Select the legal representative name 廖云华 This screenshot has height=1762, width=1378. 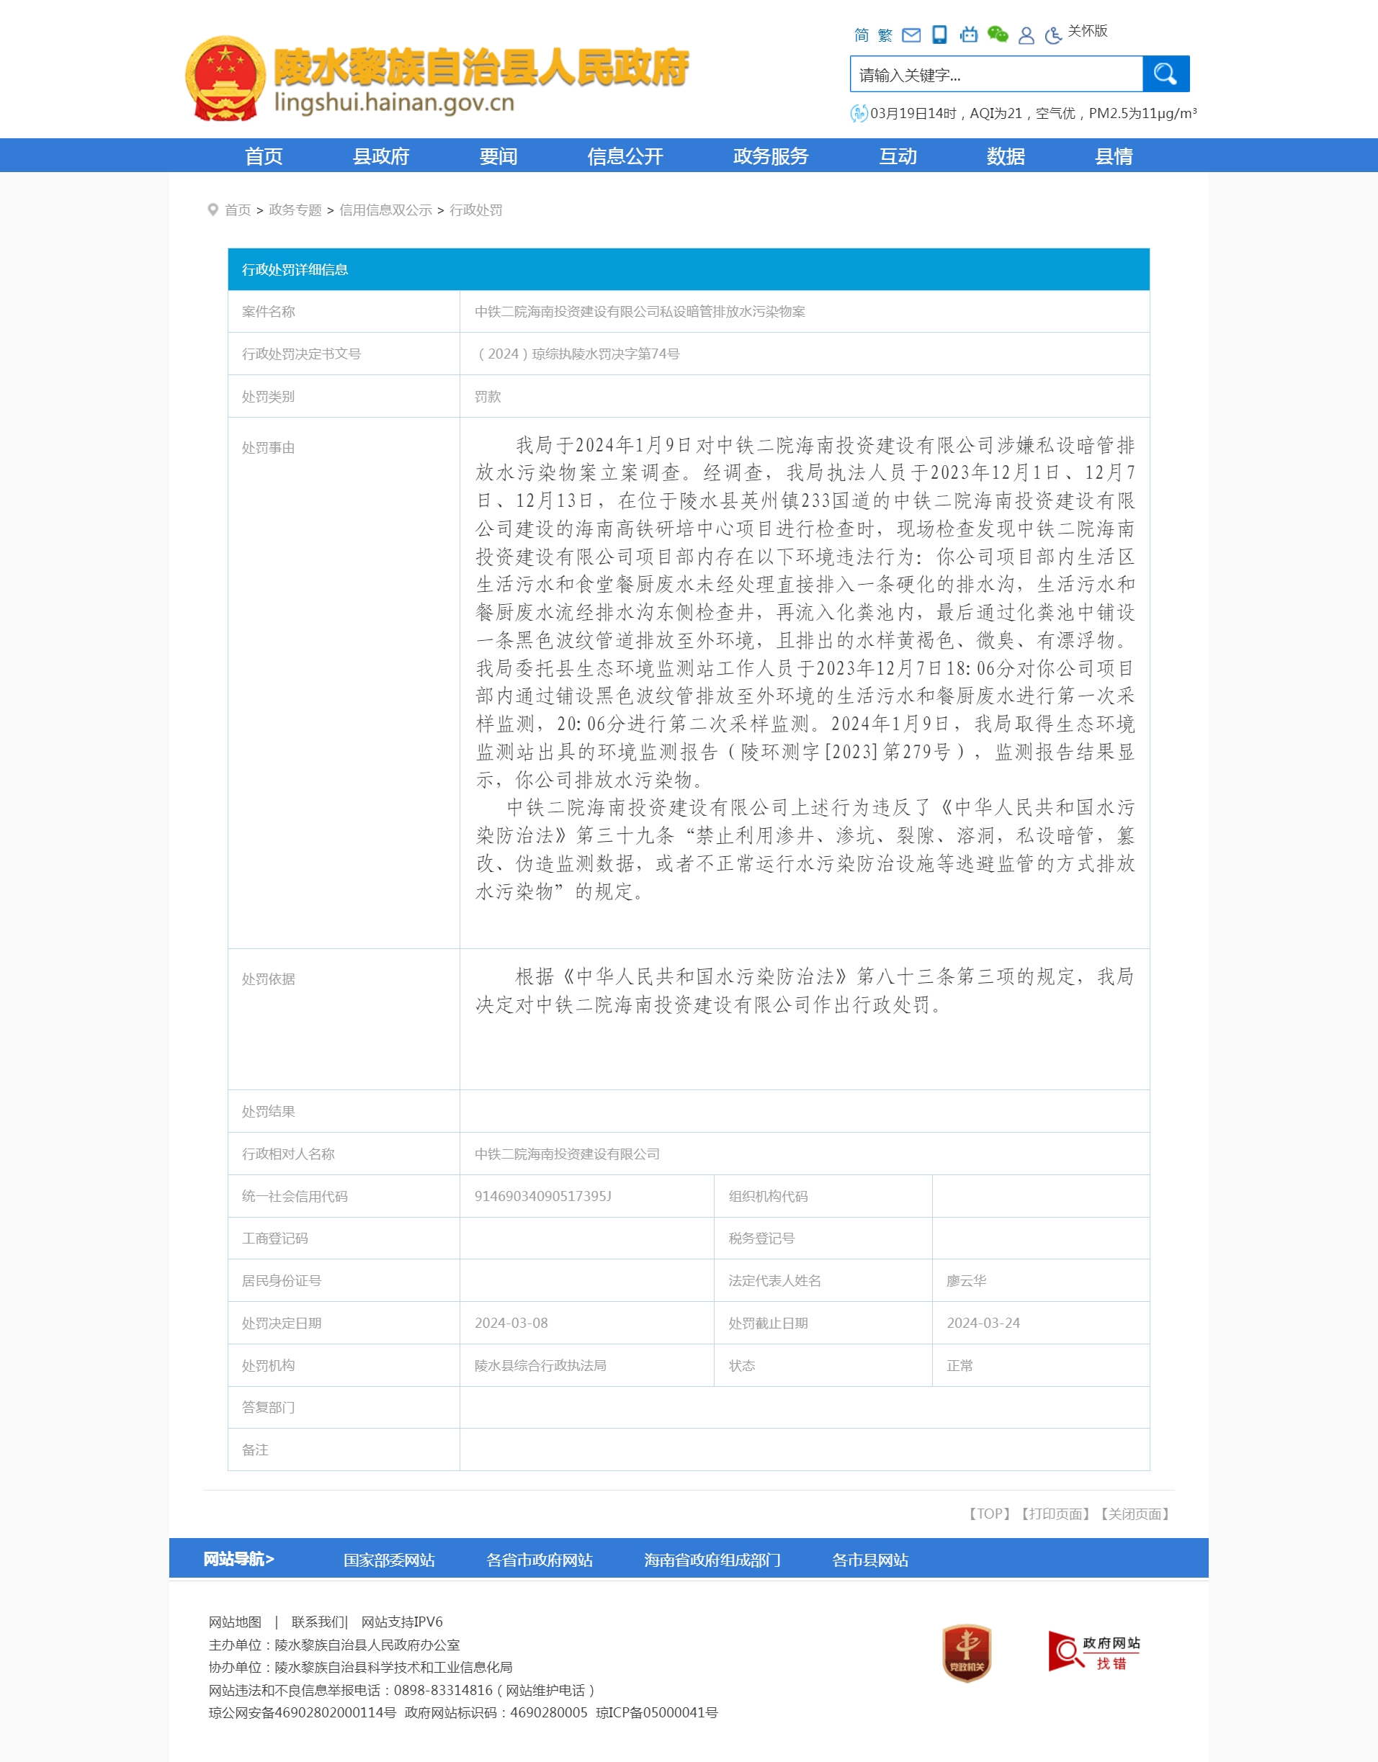pos(966,1280)
